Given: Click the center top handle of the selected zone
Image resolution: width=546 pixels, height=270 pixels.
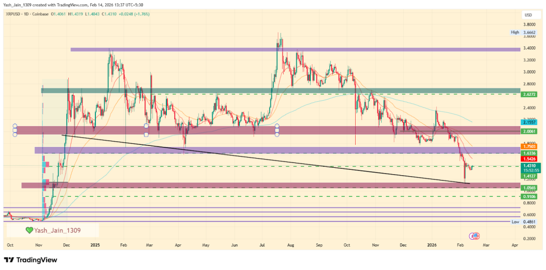Looking at the screenshot, I should (x=146, y=127).
